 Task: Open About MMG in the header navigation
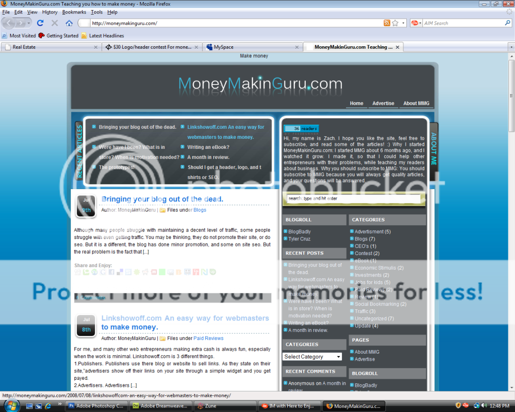point(416,103)
